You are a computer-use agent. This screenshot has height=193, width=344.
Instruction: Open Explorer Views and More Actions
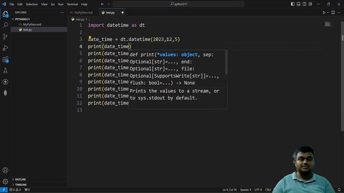62,12
